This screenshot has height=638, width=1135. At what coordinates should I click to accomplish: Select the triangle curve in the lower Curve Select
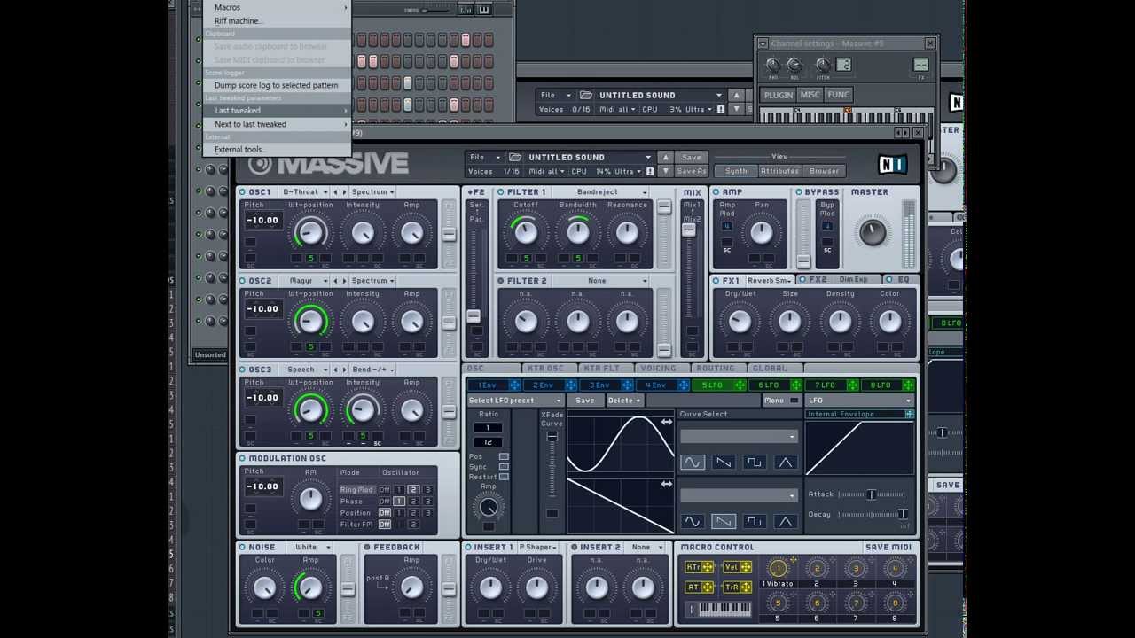[785, 522]
